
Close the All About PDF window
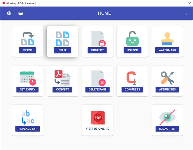[x=190, y=3]
